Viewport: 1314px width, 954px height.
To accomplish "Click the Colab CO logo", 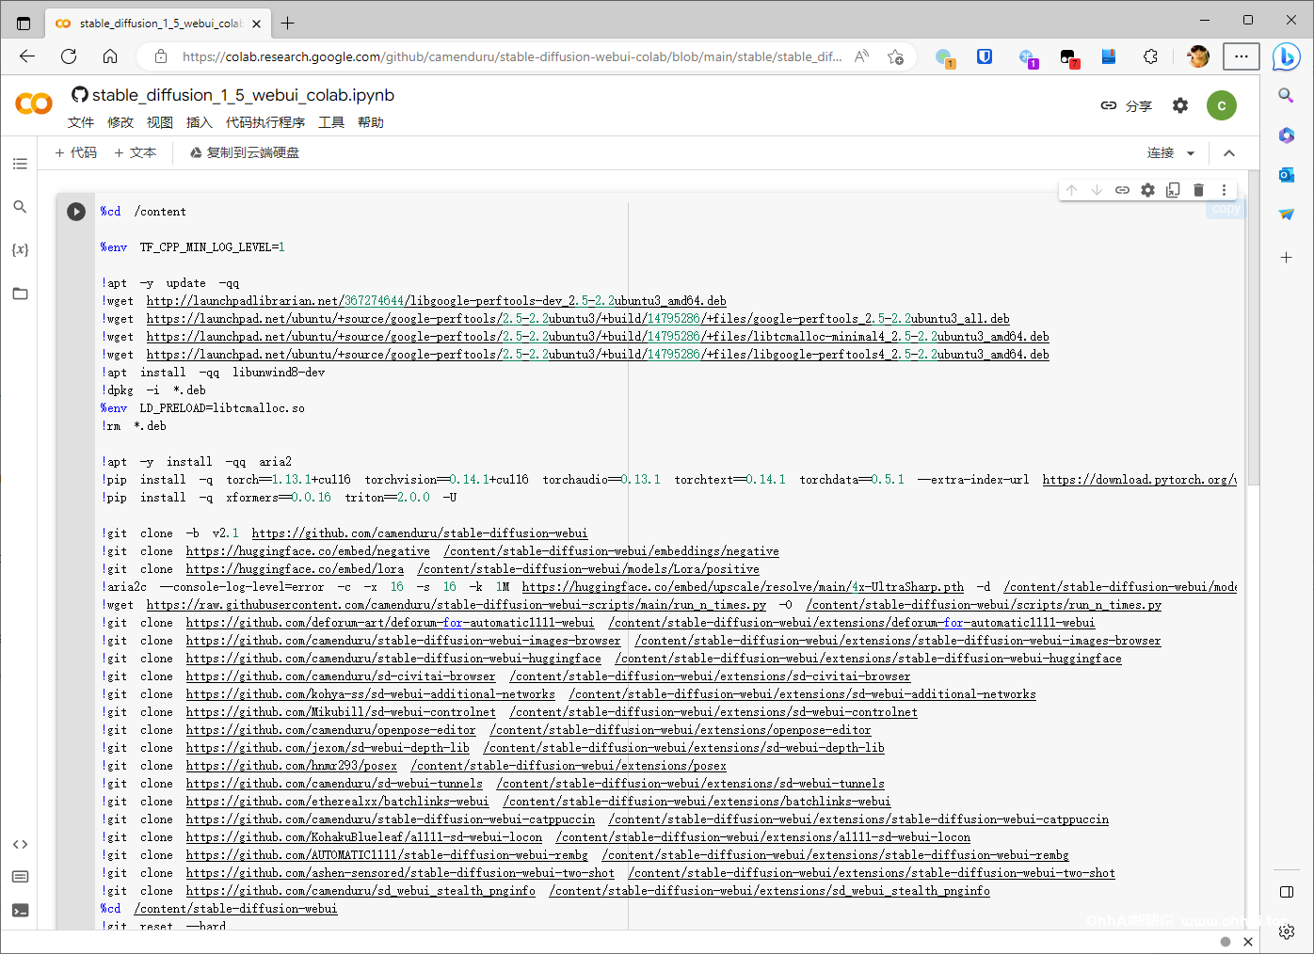I will pos(34,103).
